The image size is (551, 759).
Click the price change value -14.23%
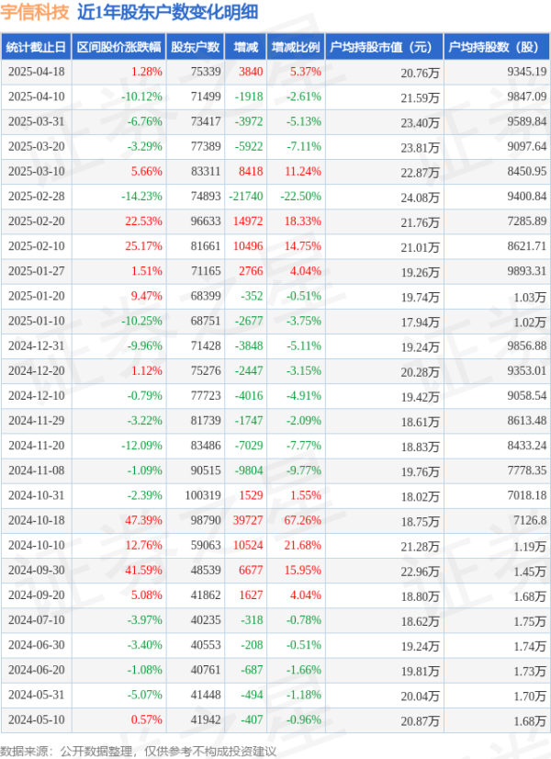pos(141,197)
